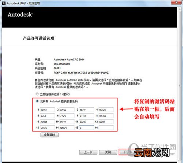This screenshot has height=163, width=183.
Task: Click activation code field 10 containing PNY1
Action: point(67,122)
